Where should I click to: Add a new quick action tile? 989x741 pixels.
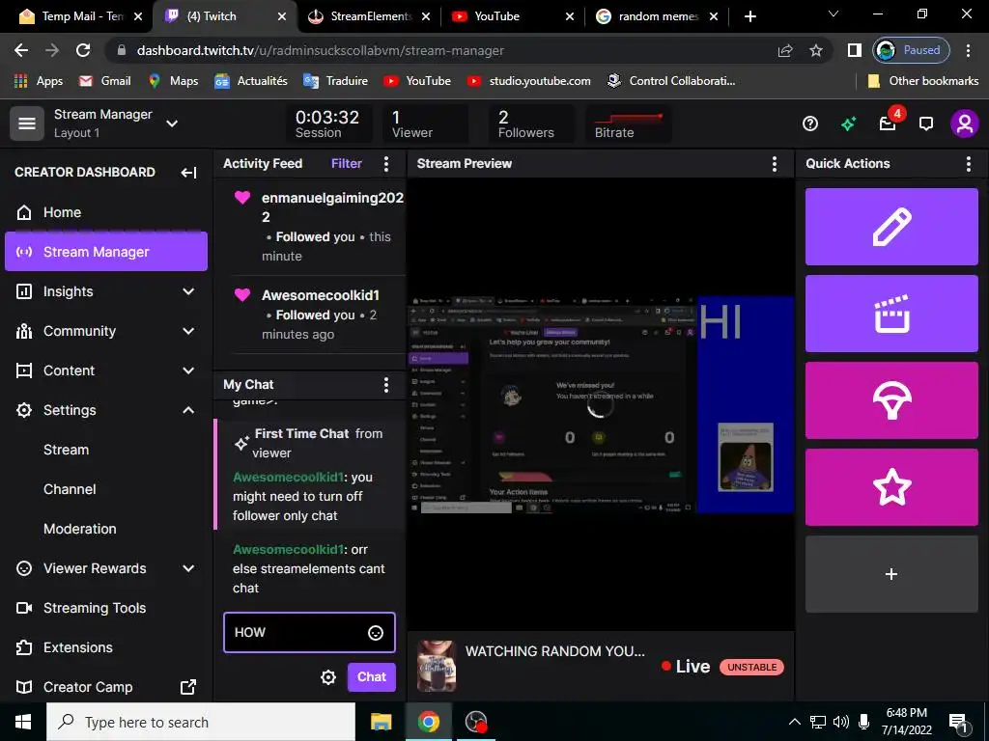click(x=891, y=574)
